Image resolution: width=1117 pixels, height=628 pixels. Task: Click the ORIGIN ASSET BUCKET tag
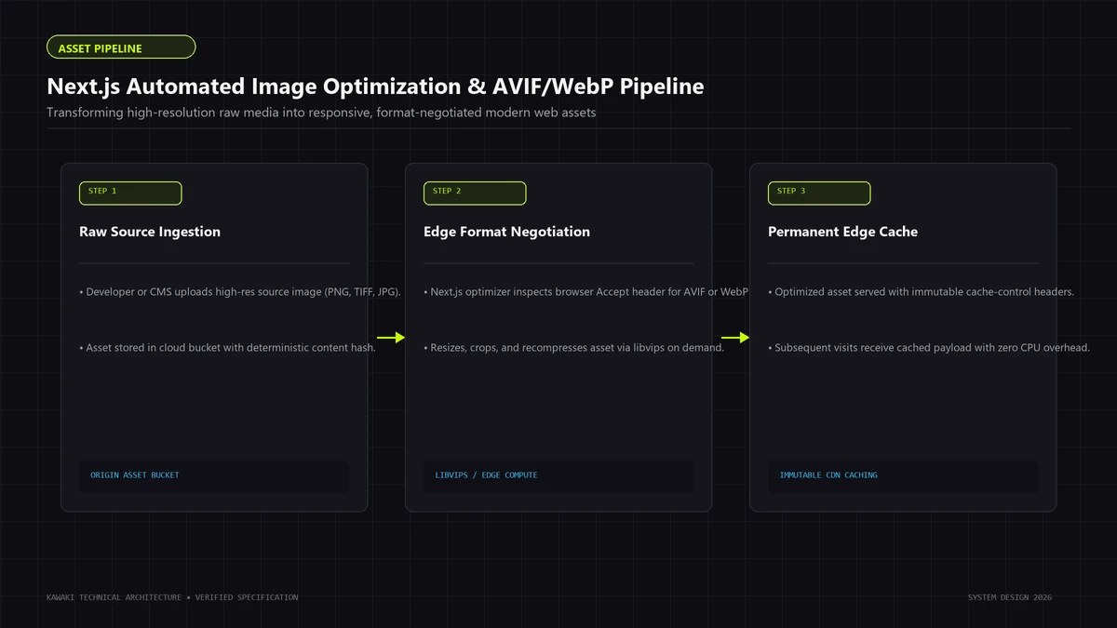(214, 476)
